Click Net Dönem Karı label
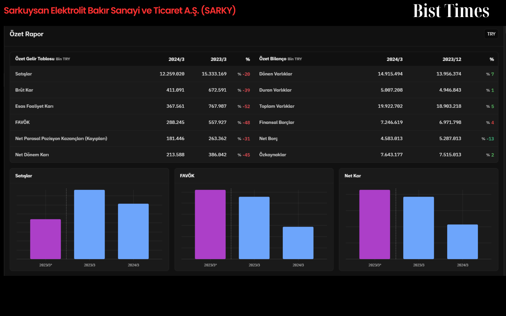506x316 pixels. coord(32,155)
